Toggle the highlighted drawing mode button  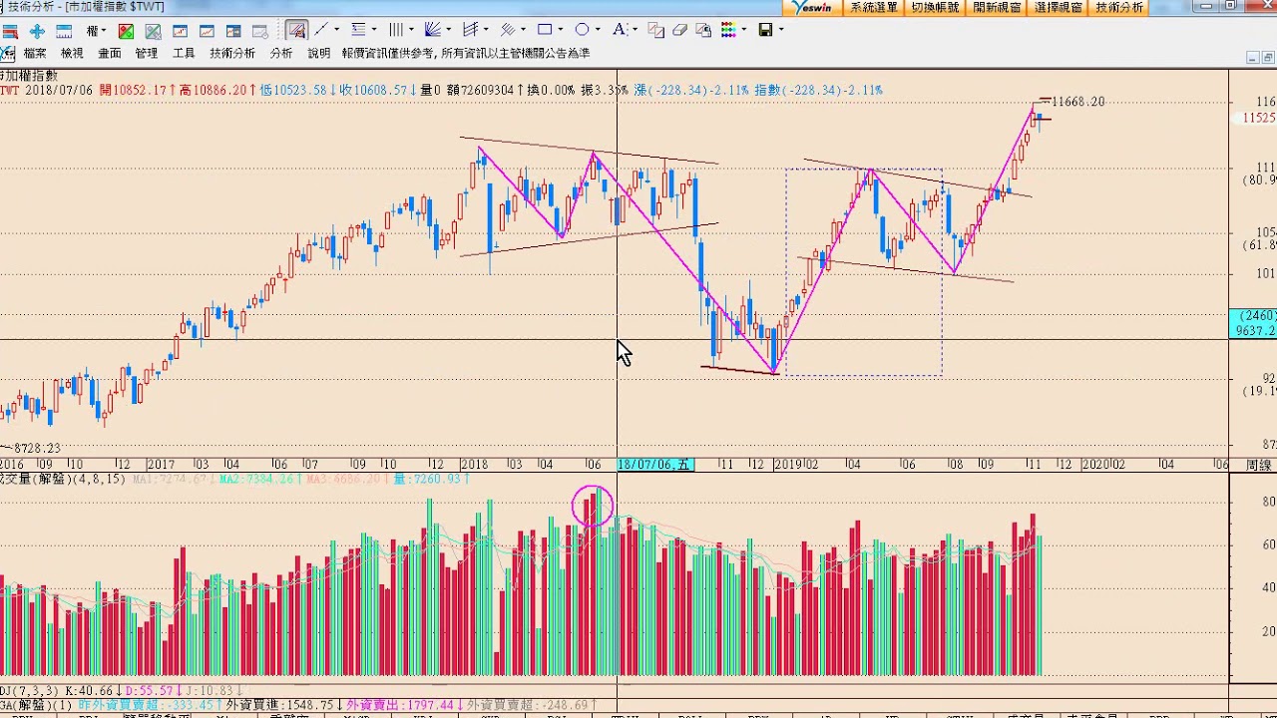click(x=296, y=31)
